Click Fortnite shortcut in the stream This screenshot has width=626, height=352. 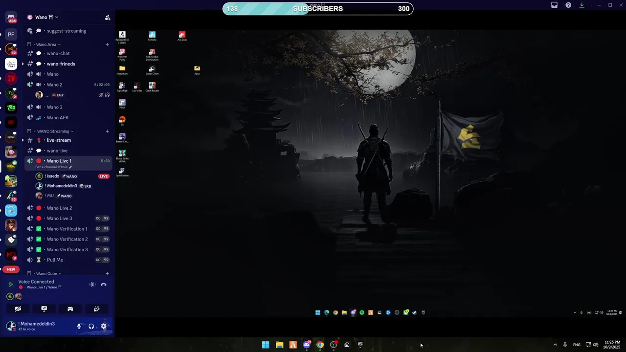pos(152,36)
